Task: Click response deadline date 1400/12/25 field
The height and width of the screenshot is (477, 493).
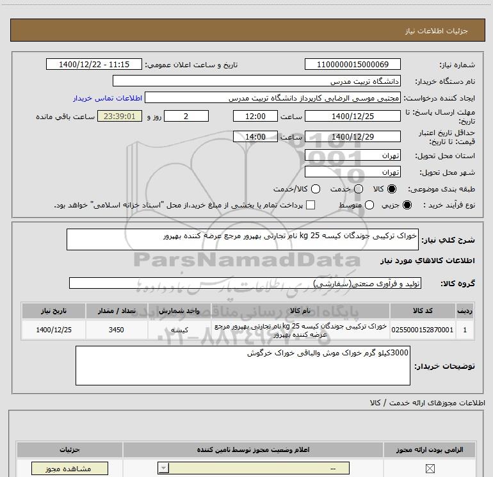Action: coord(352,116)
